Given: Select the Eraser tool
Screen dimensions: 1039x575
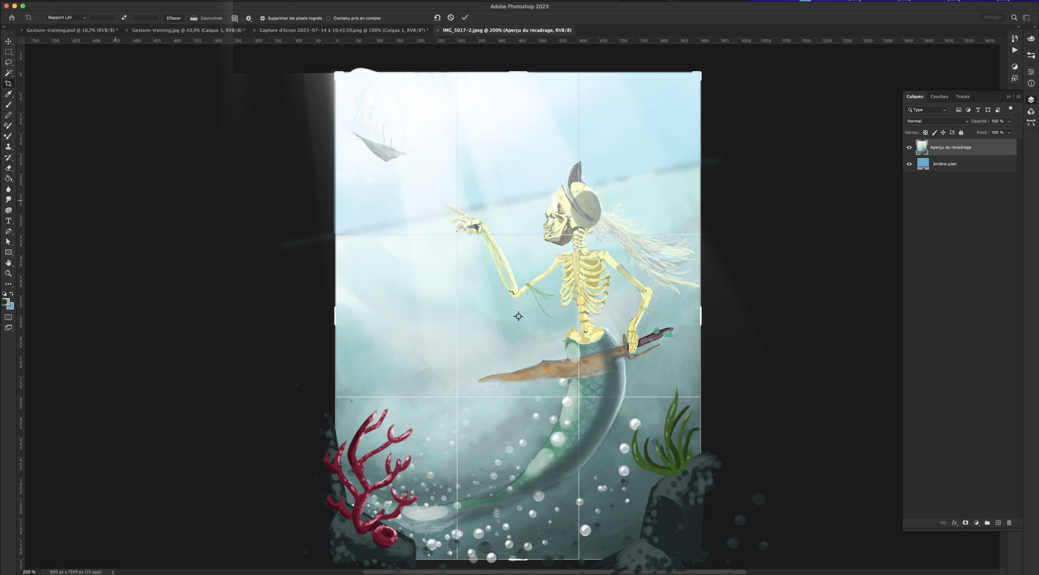Looking at the screenshot, I should pyautogui.click(x=8, y=168).
